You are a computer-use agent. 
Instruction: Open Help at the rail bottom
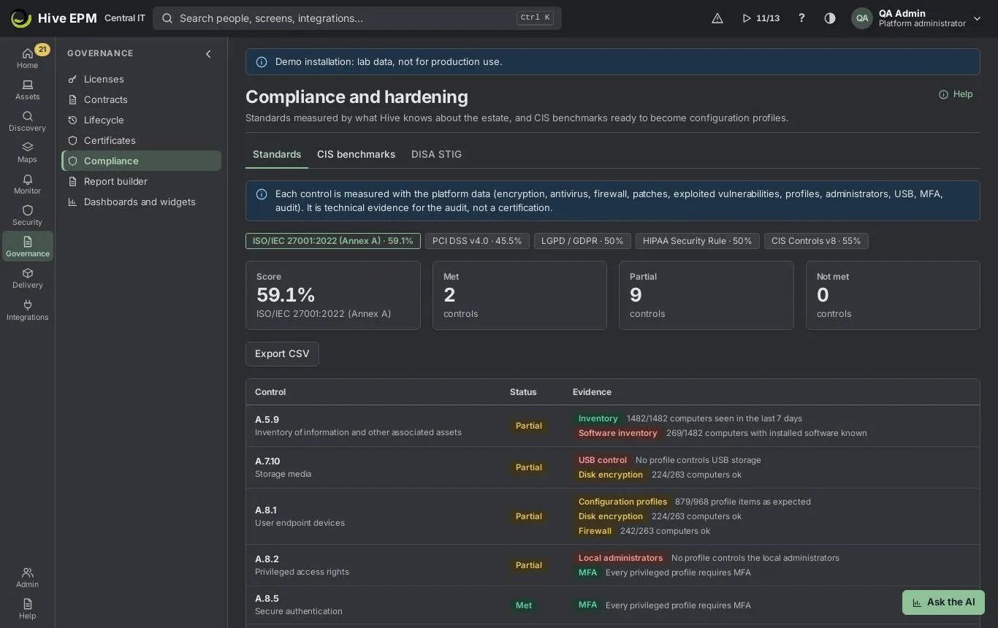click(x=27, y=609)
